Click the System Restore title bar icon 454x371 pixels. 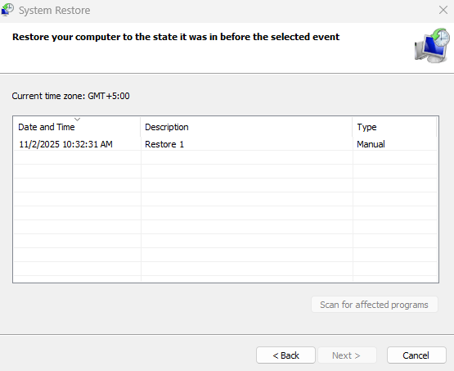[x=7, y=10]
